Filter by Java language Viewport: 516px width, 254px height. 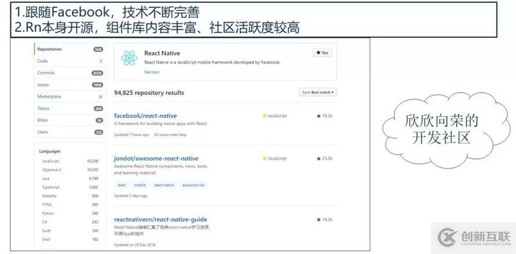[x=70, y=178]
